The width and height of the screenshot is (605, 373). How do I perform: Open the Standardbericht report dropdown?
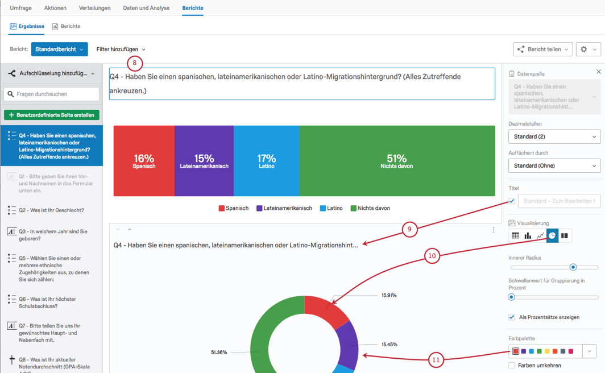pyautogui.click(x=59, y=49)
